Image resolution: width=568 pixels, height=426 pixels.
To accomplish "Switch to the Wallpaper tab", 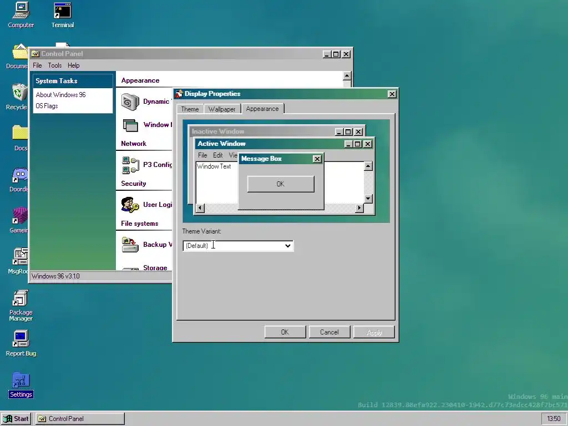I will tap(222, 109).
